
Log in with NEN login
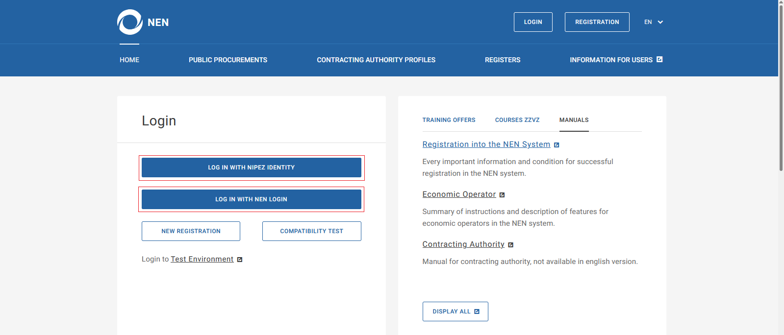click(252, 199)
